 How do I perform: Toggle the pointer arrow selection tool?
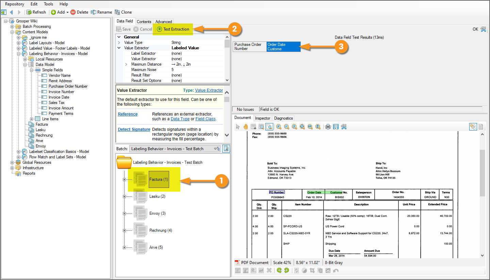[x=238, y=127]
